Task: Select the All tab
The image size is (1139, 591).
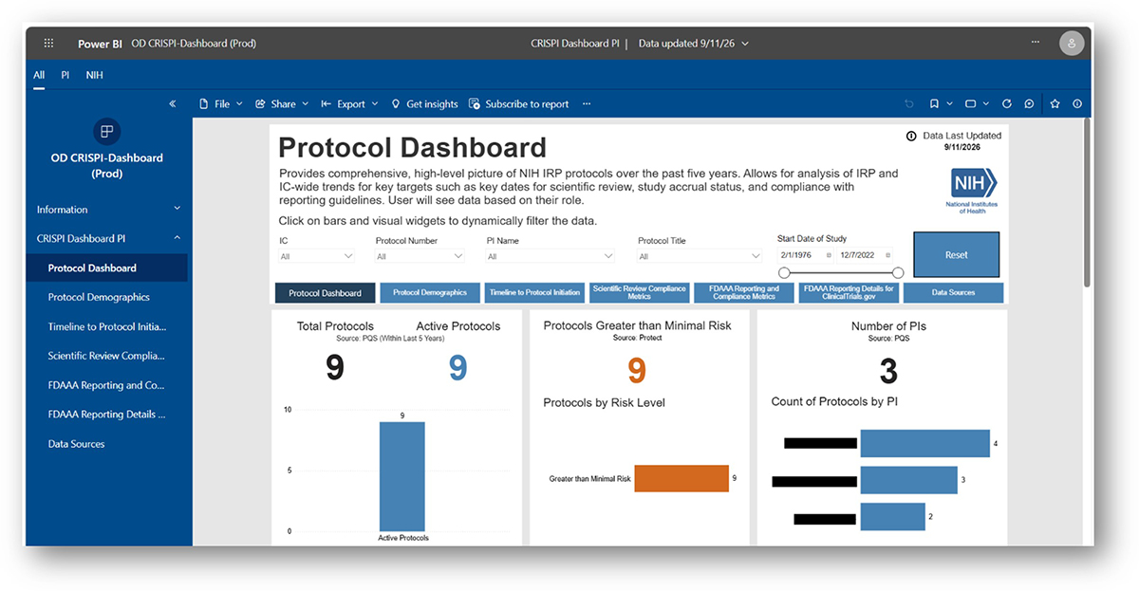Action: tap(39, 75)
